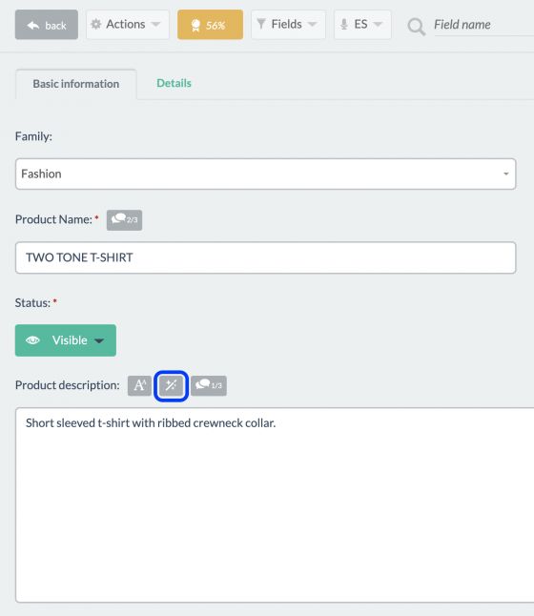Click the magnifier search icon
This screenshot has height=616, width=534.
coord(416,27)
